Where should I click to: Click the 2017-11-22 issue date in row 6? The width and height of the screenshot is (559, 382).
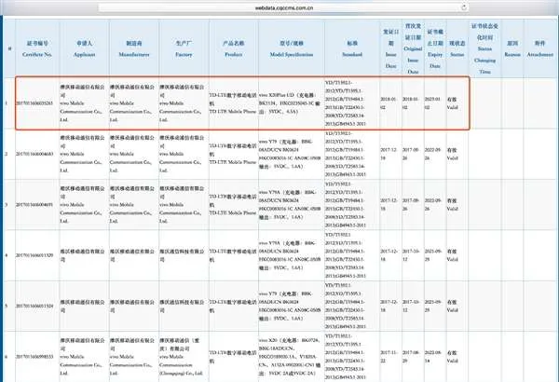390,356
